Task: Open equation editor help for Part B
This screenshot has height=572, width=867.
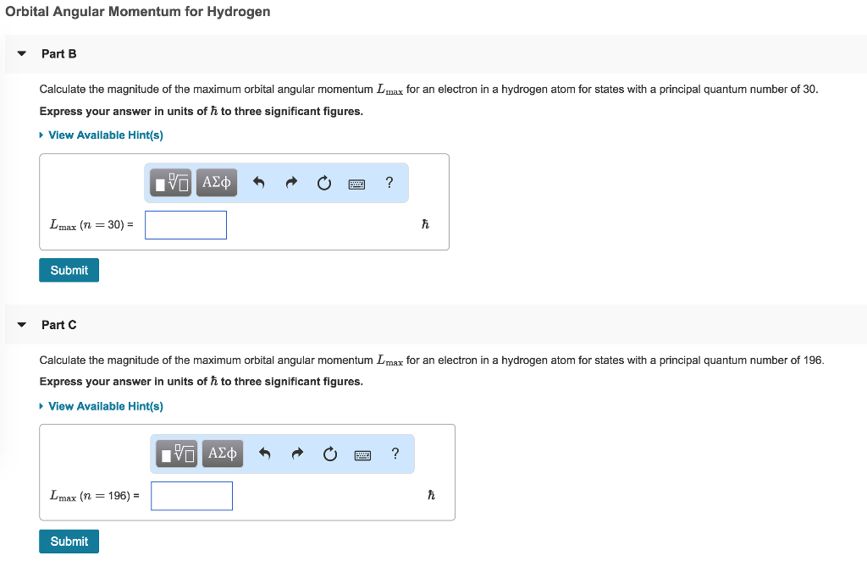Action: coord(389,182)
